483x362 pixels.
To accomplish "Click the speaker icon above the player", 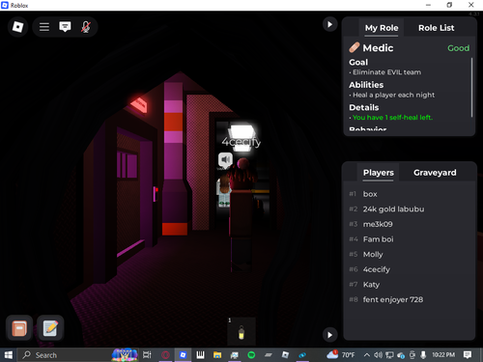I will pos(225,159).
